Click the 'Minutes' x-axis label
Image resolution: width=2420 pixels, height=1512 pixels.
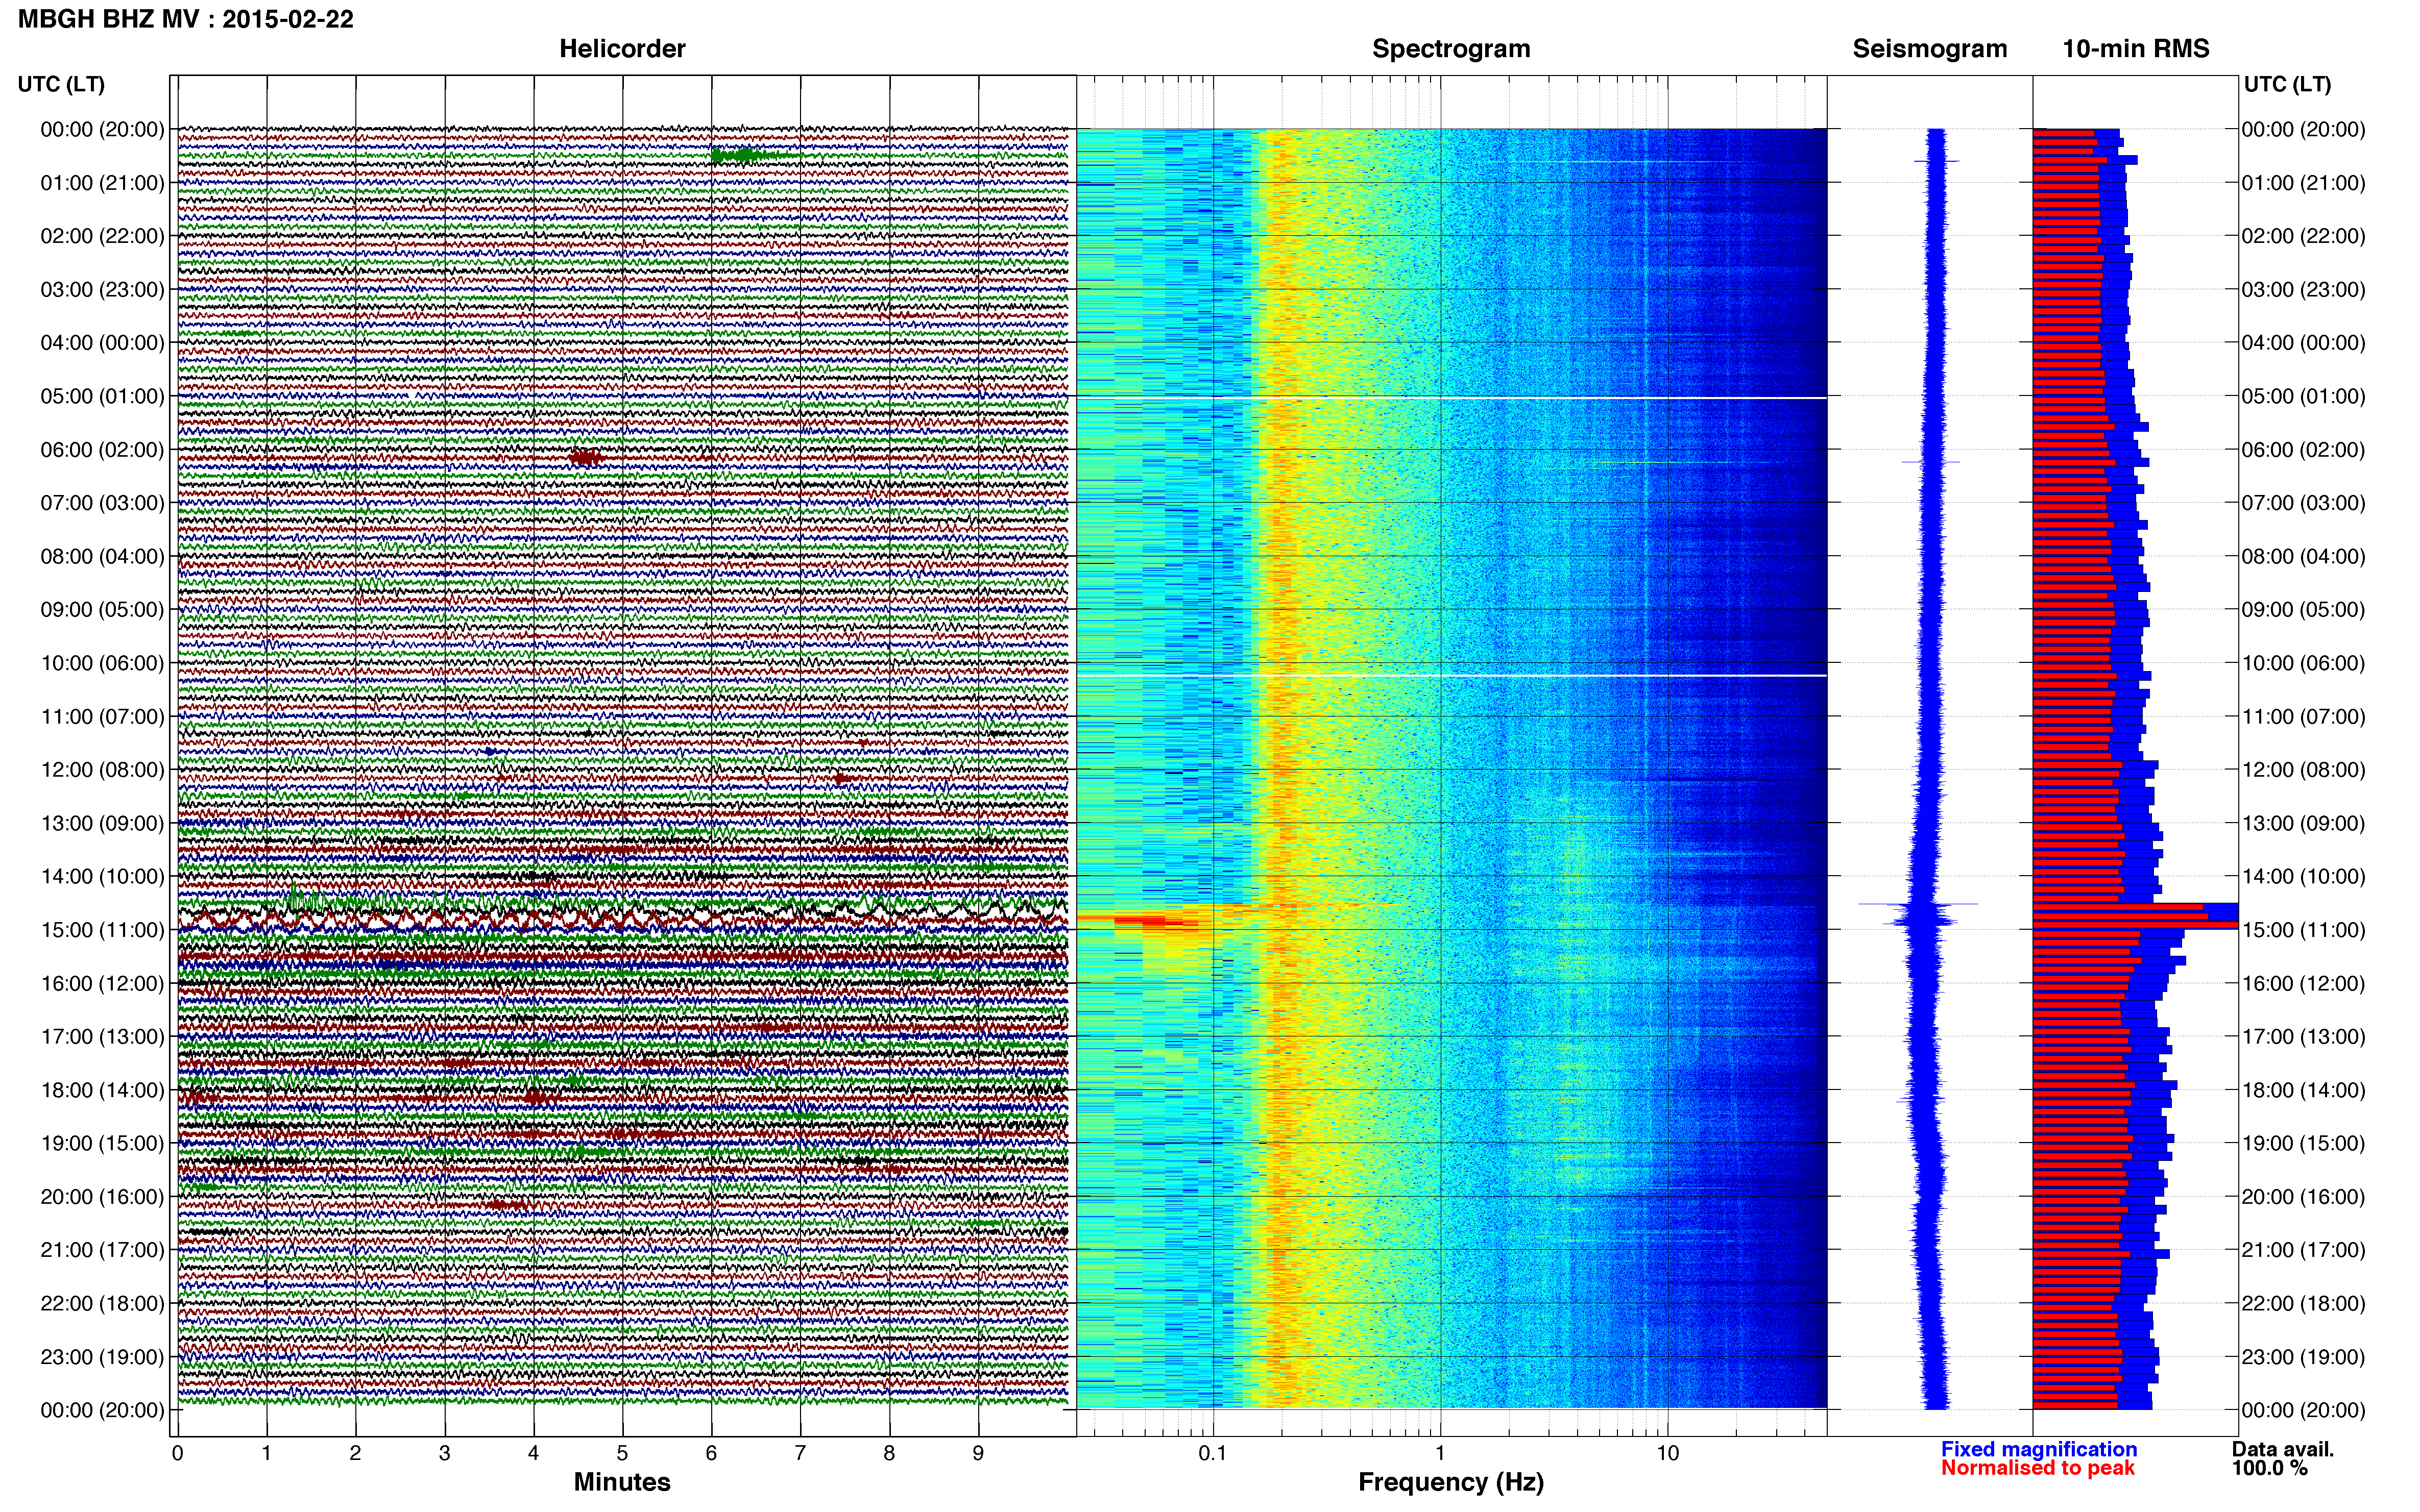click(622, 1482)
